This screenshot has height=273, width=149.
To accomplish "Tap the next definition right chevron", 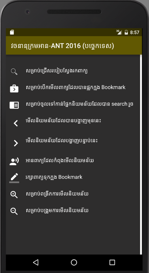I will click(x=16, y=143).
